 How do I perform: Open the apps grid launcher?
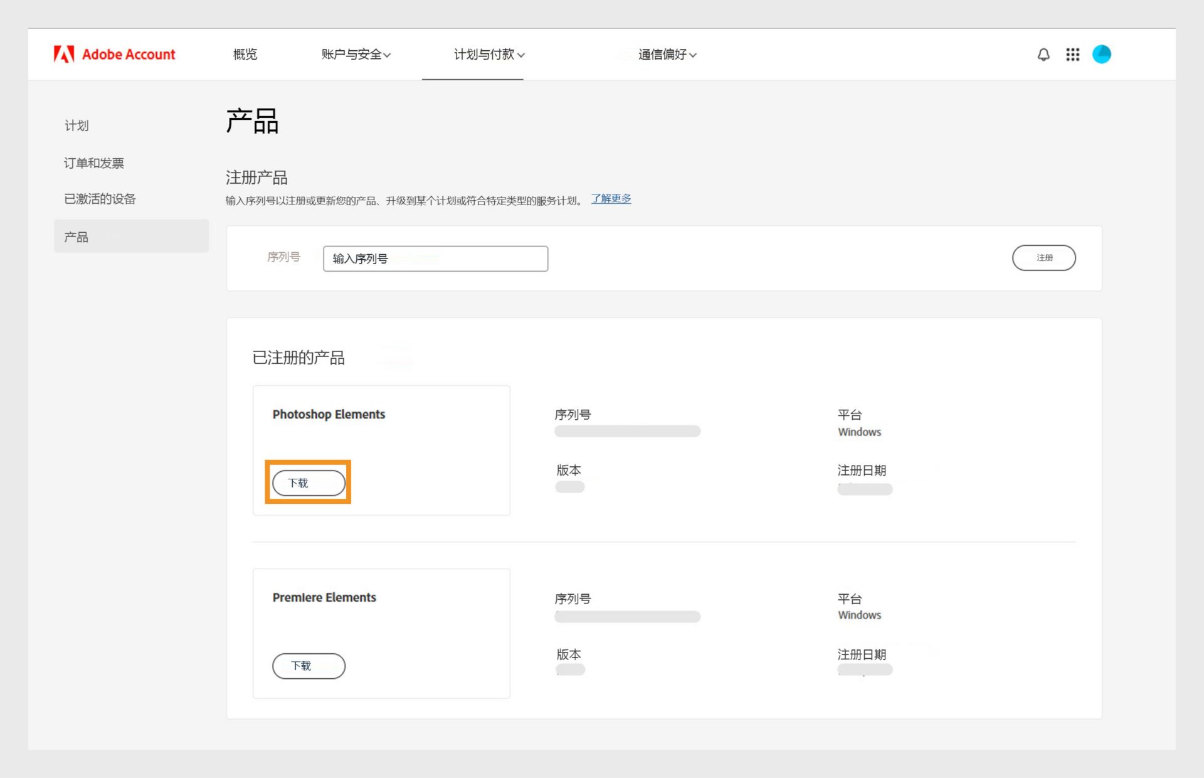(x=1072, y=55)
